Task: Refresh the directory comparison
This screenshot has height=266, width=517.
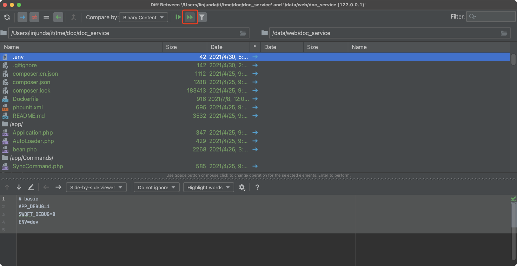Action: tap(7, 17)
